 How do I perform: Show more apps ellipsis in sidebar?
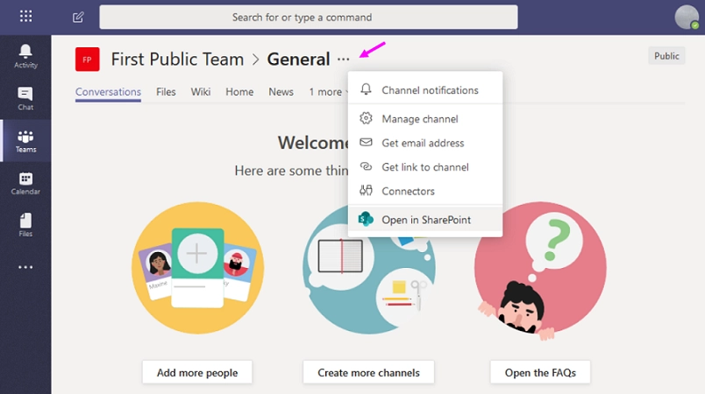[25, 267]
